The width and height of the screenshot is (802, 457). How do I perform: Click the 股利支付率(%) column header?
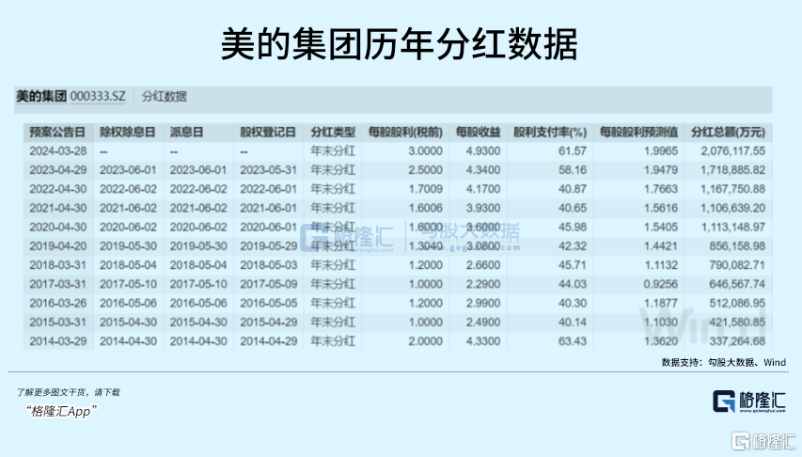(550, 132)
